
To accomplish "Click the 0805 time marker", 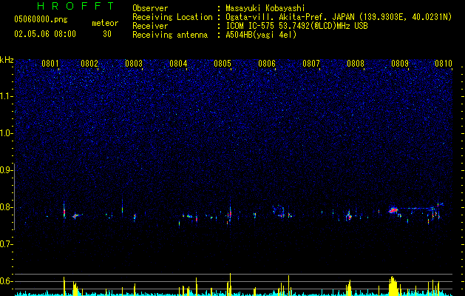I will (x=223, y=64).
